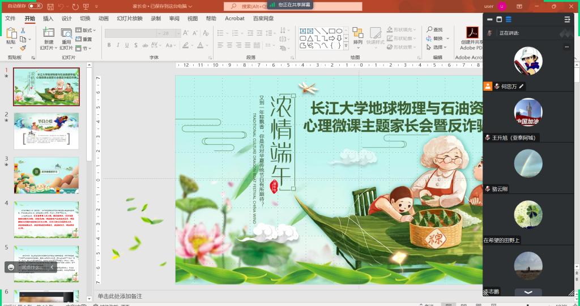The width and height of the screenshot is (580, 306).
Task: Toggle Italic formatting
Action: pyautogui.click(x=118, y=45)
